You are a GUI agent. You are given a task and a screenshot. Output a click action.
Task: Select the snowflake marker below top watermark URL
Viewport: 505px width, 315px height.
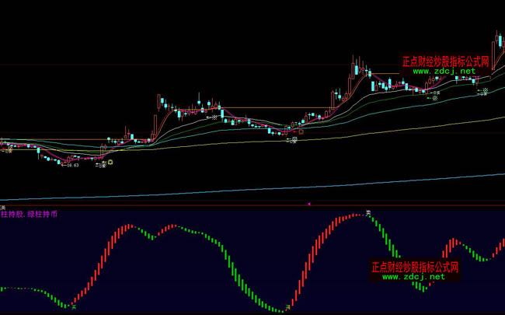[434, 97]
